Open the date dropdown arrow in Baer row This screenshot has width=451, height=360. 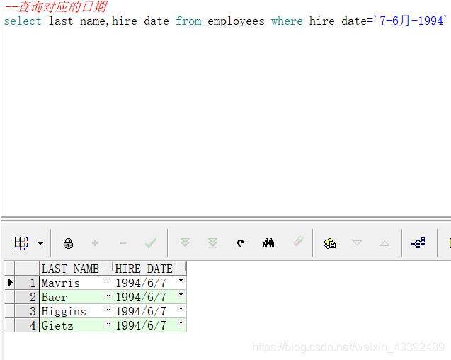(x=181, y=294)
